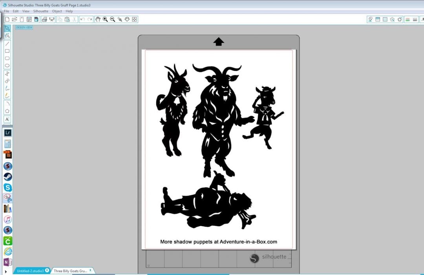Select the Drag Zoom tool
424x275 pixels.
(x=127, y=19)
